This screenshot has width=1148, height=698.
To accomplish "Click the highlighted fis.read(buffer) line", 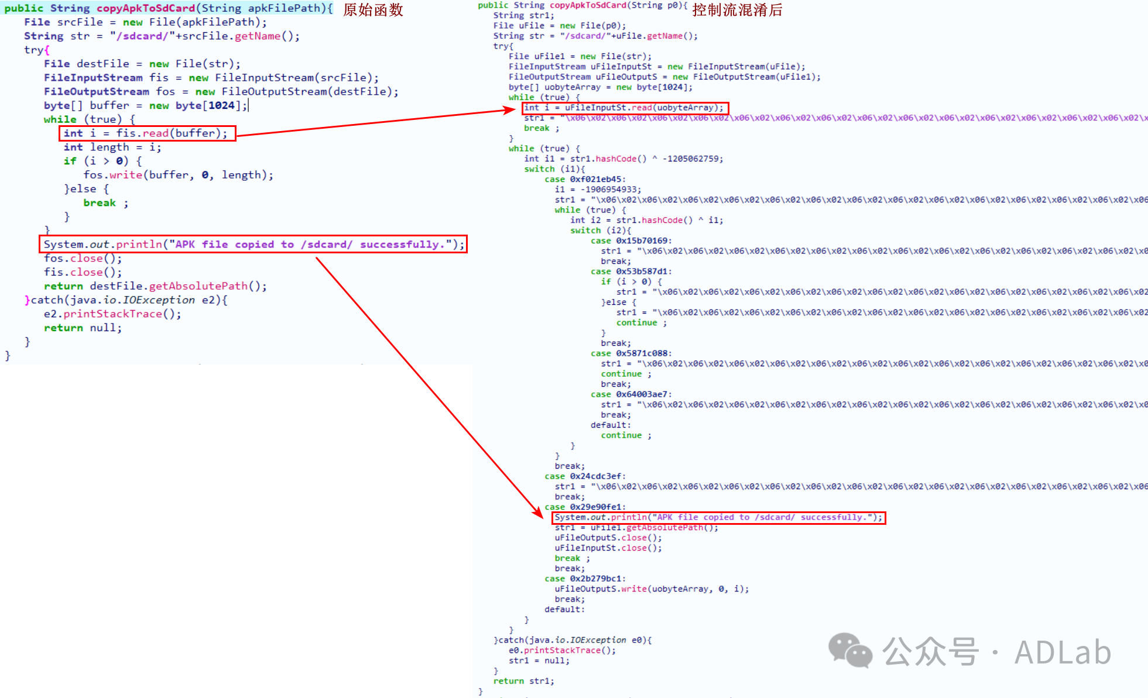I will point(147,133).
